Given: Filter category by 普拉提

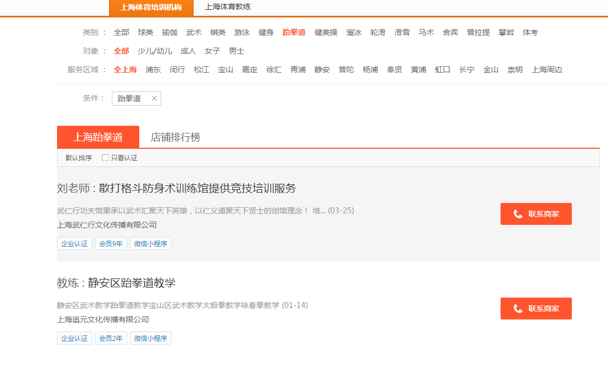Looking at the screenshot, I should coord(478,32).
